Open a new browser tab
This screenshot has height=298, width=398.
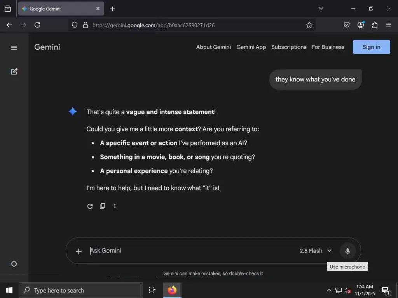click(112, 9)
